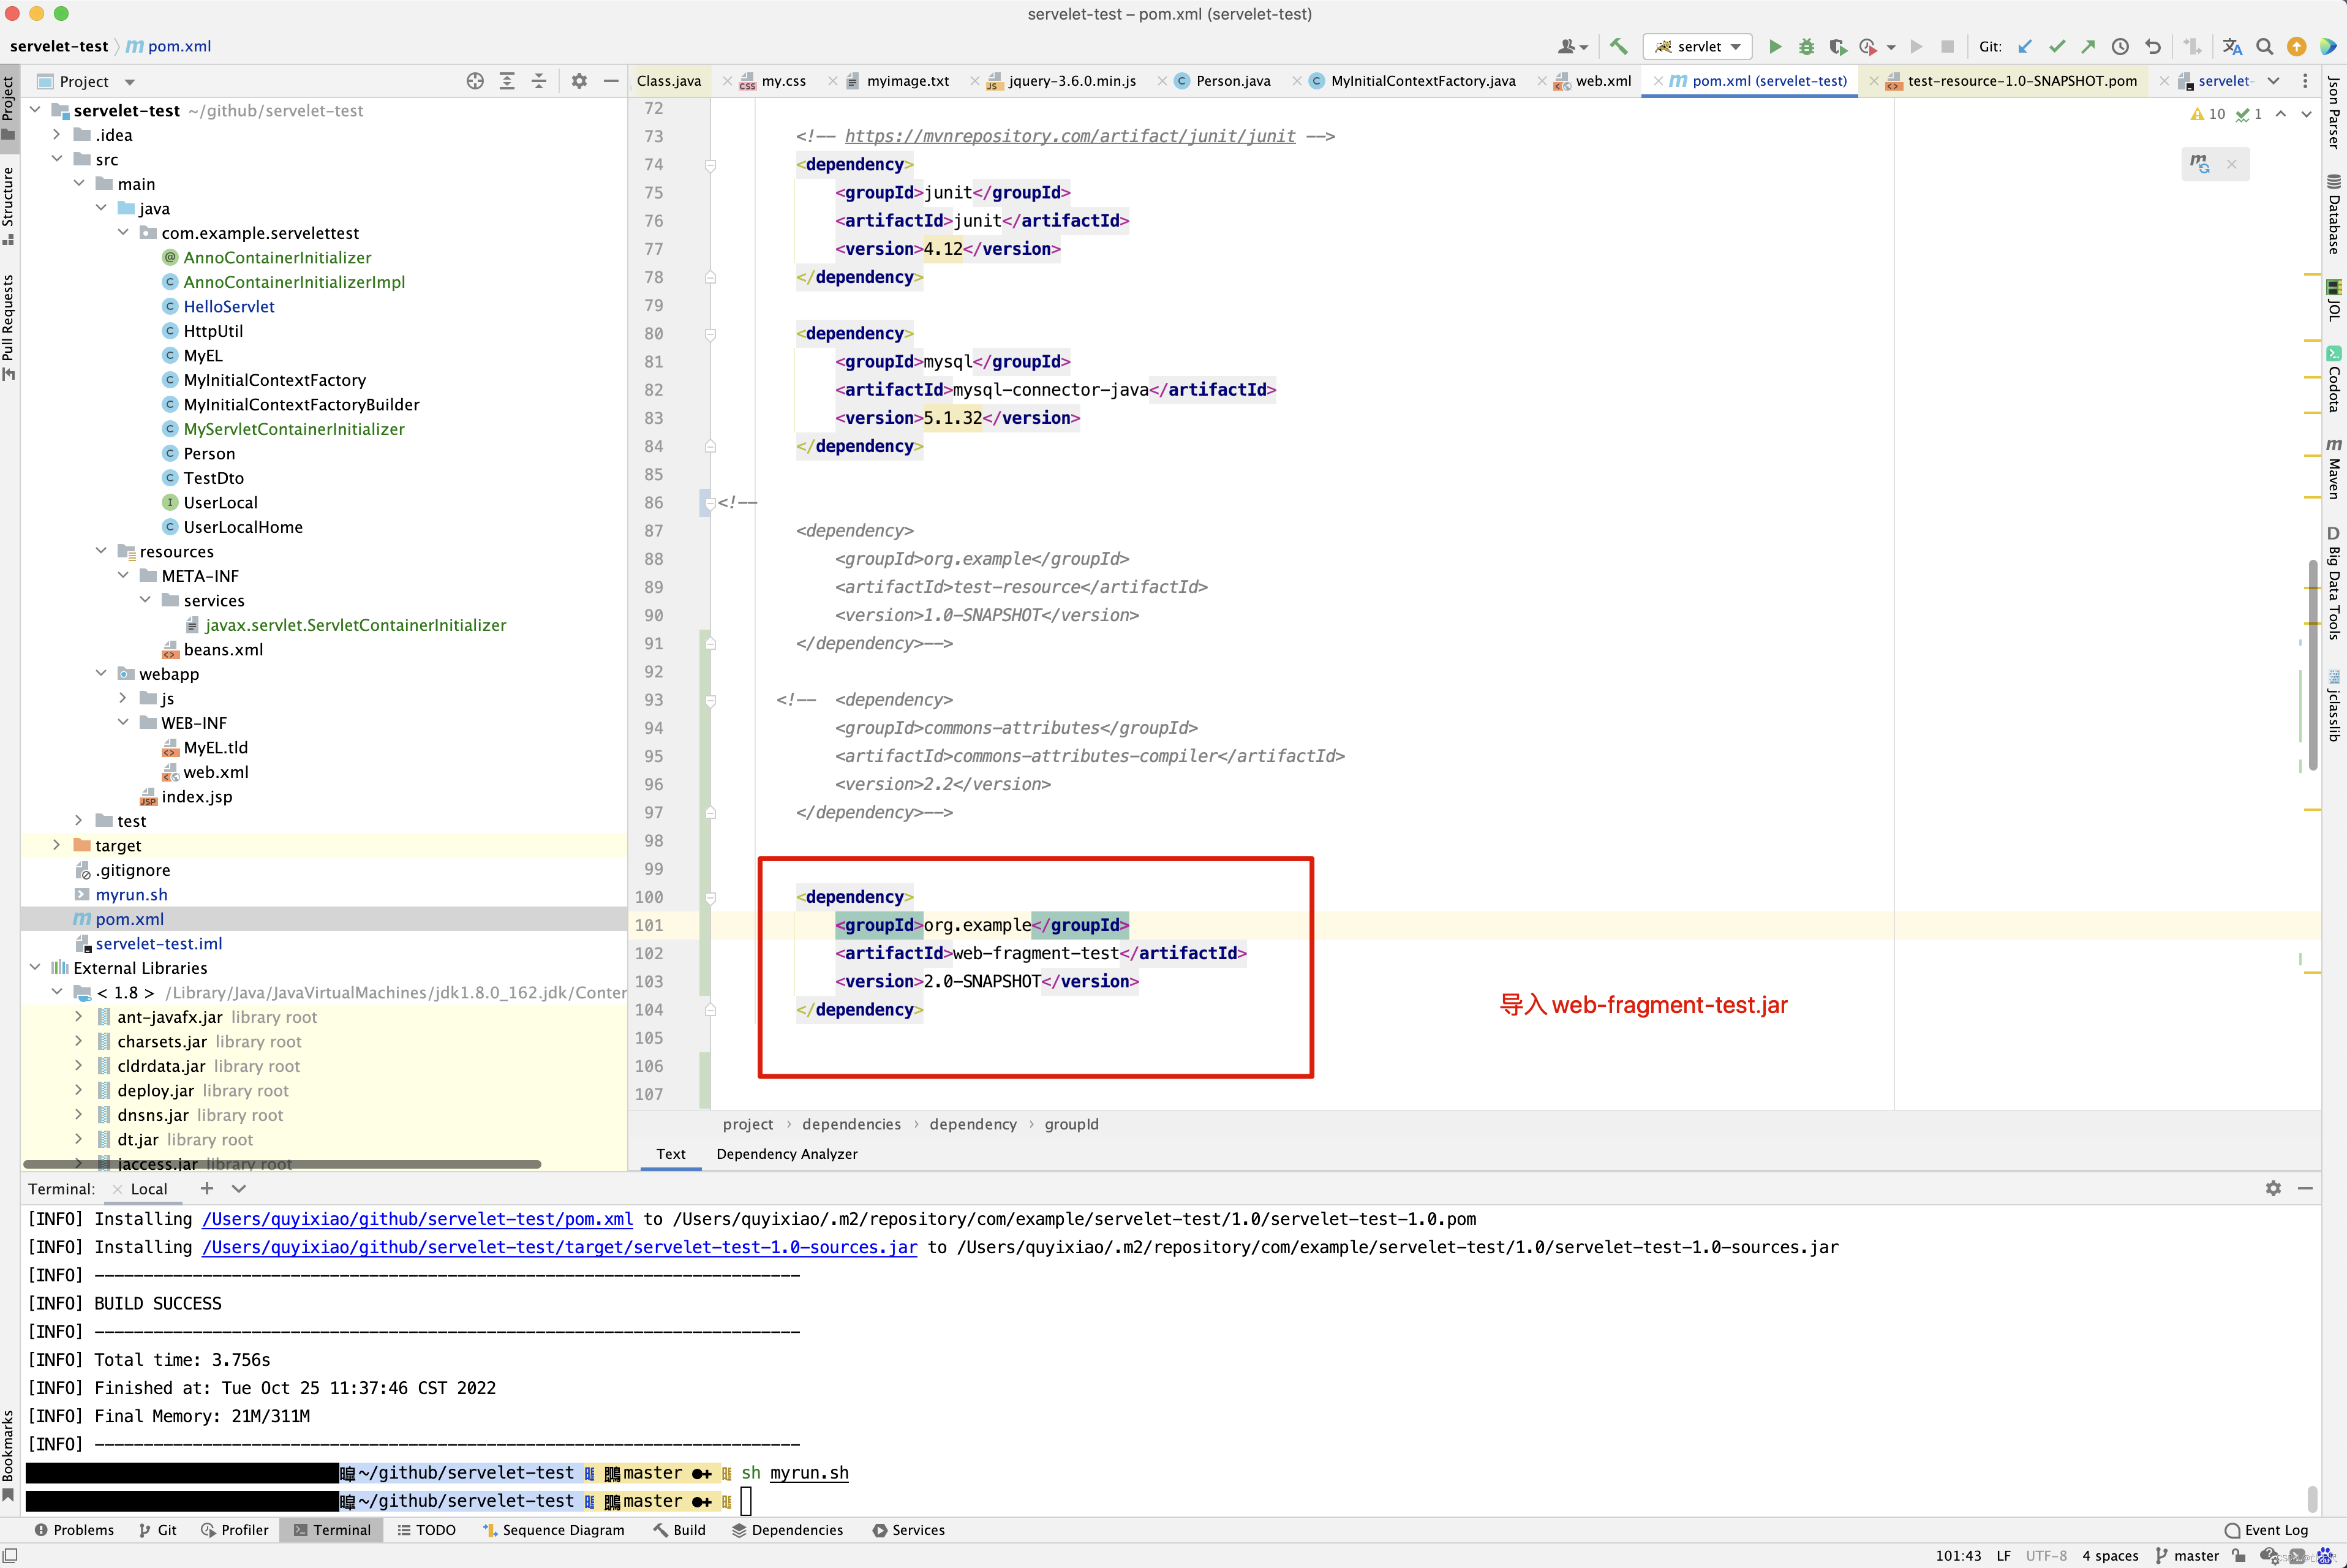This screenshot has height=1568, width=2347.
Task: Click Git update project arrow
Action: (2025, 46)
